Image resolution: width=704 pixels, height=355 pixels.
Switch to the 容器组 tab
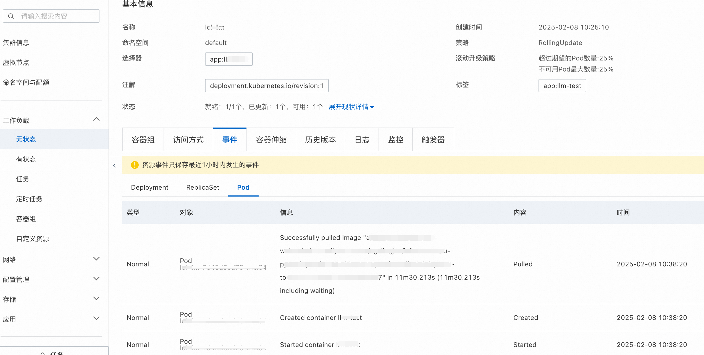point(143,140)
